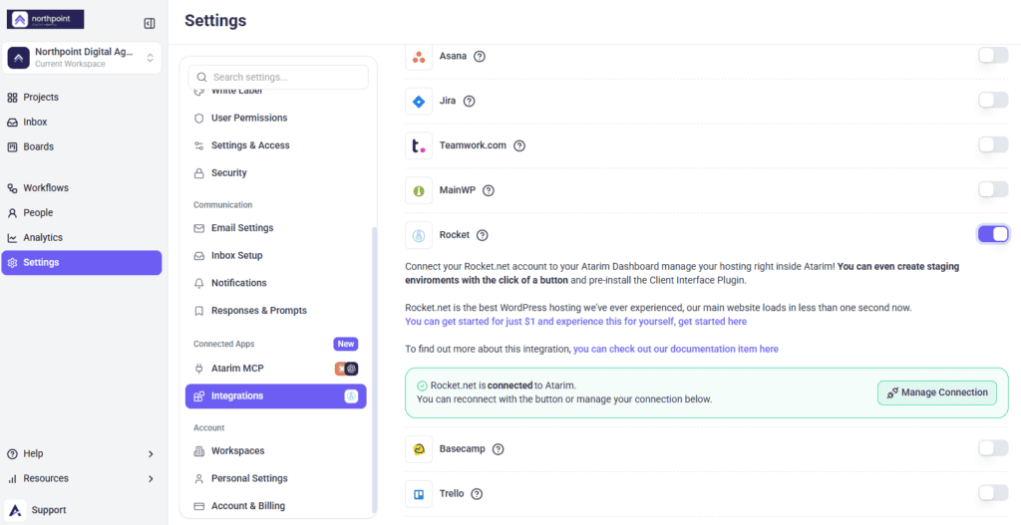Focus the Search settings field
The image size is (1021, 525).
click(x=278, y=77)
